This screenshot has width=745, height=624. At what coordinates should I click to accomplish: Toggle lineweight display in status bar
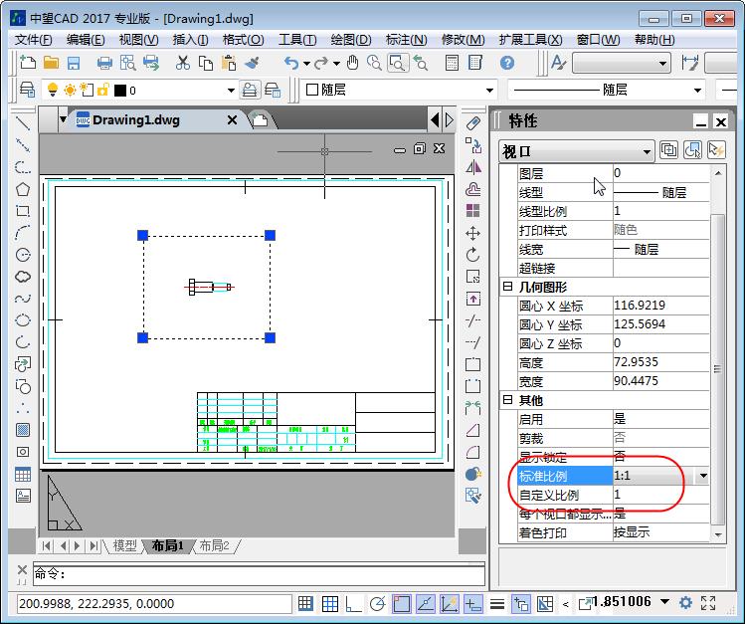[x=497, y=603]
